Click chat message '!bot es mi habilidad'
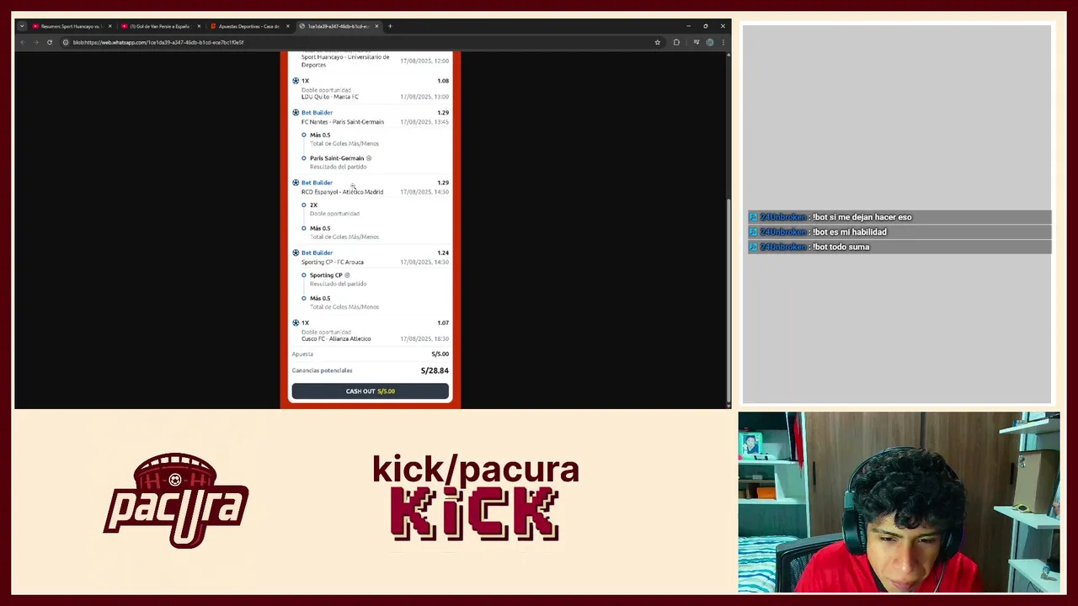Screen dimensions: 1078x606 coord(849,231)
